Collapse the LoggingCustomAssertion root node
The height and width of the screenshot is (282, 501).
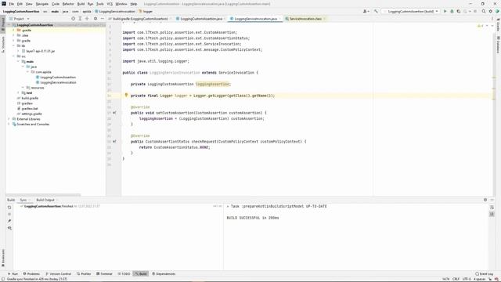[x=9, y=25]
